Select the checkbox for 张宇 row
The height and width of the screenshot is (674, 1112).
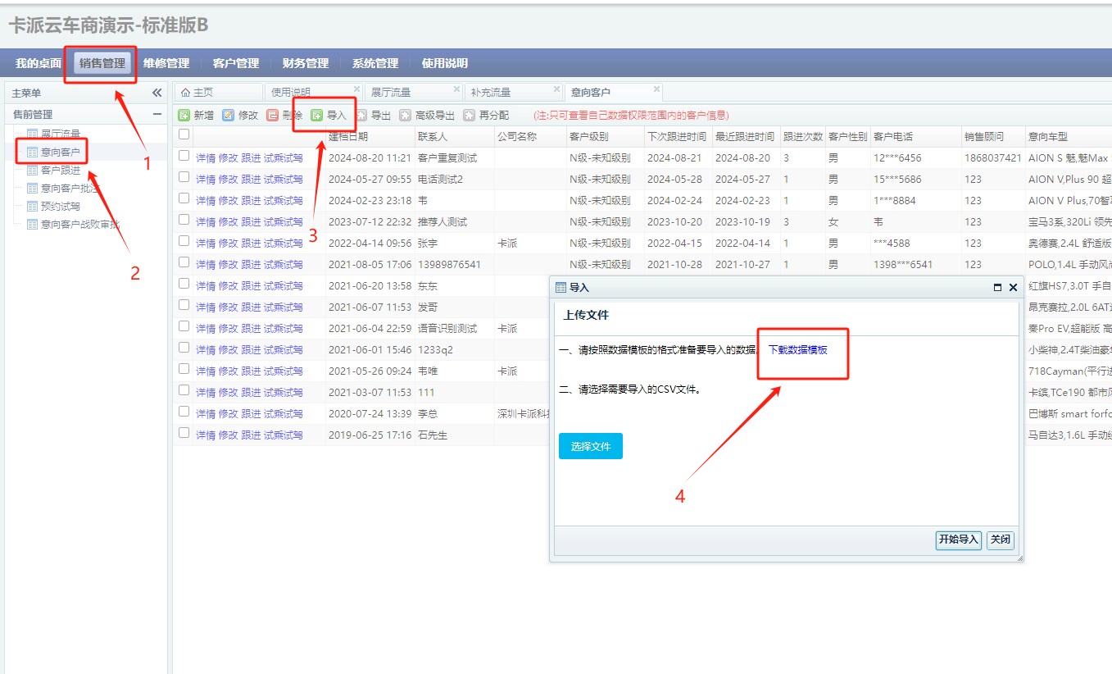click(184, 241)
